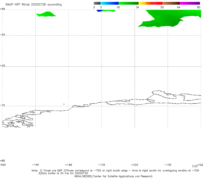The image size is (203, 178).
Task: Click the latitude label "-75"
Action: (x=2, y=105)
